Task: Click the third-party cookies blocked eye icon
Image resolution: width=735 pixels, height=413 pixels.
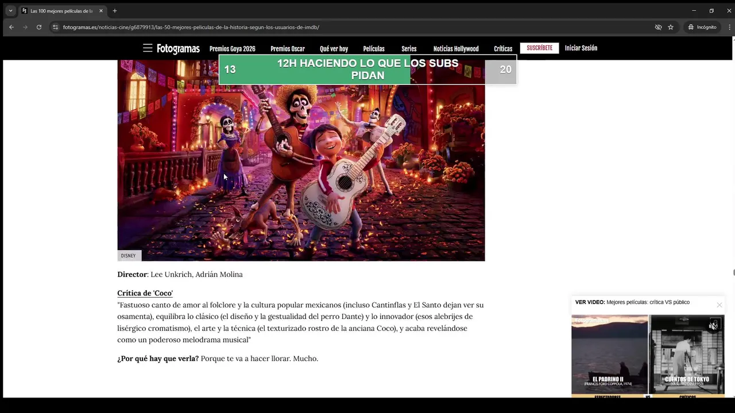Action: pos(658,27)
